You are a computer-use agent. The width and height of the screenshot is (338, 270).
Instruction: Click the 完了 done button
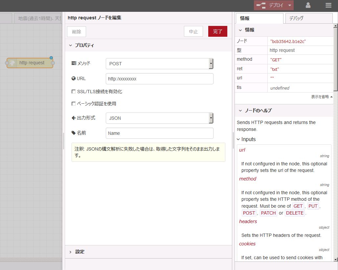tap(217, 31)
